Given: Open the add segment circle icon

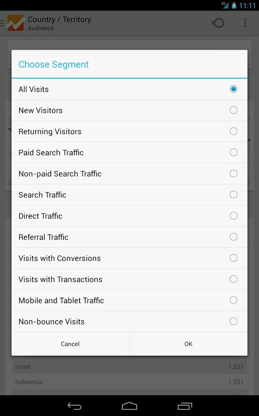Looking at the screenshot, I should click(218, 23).
